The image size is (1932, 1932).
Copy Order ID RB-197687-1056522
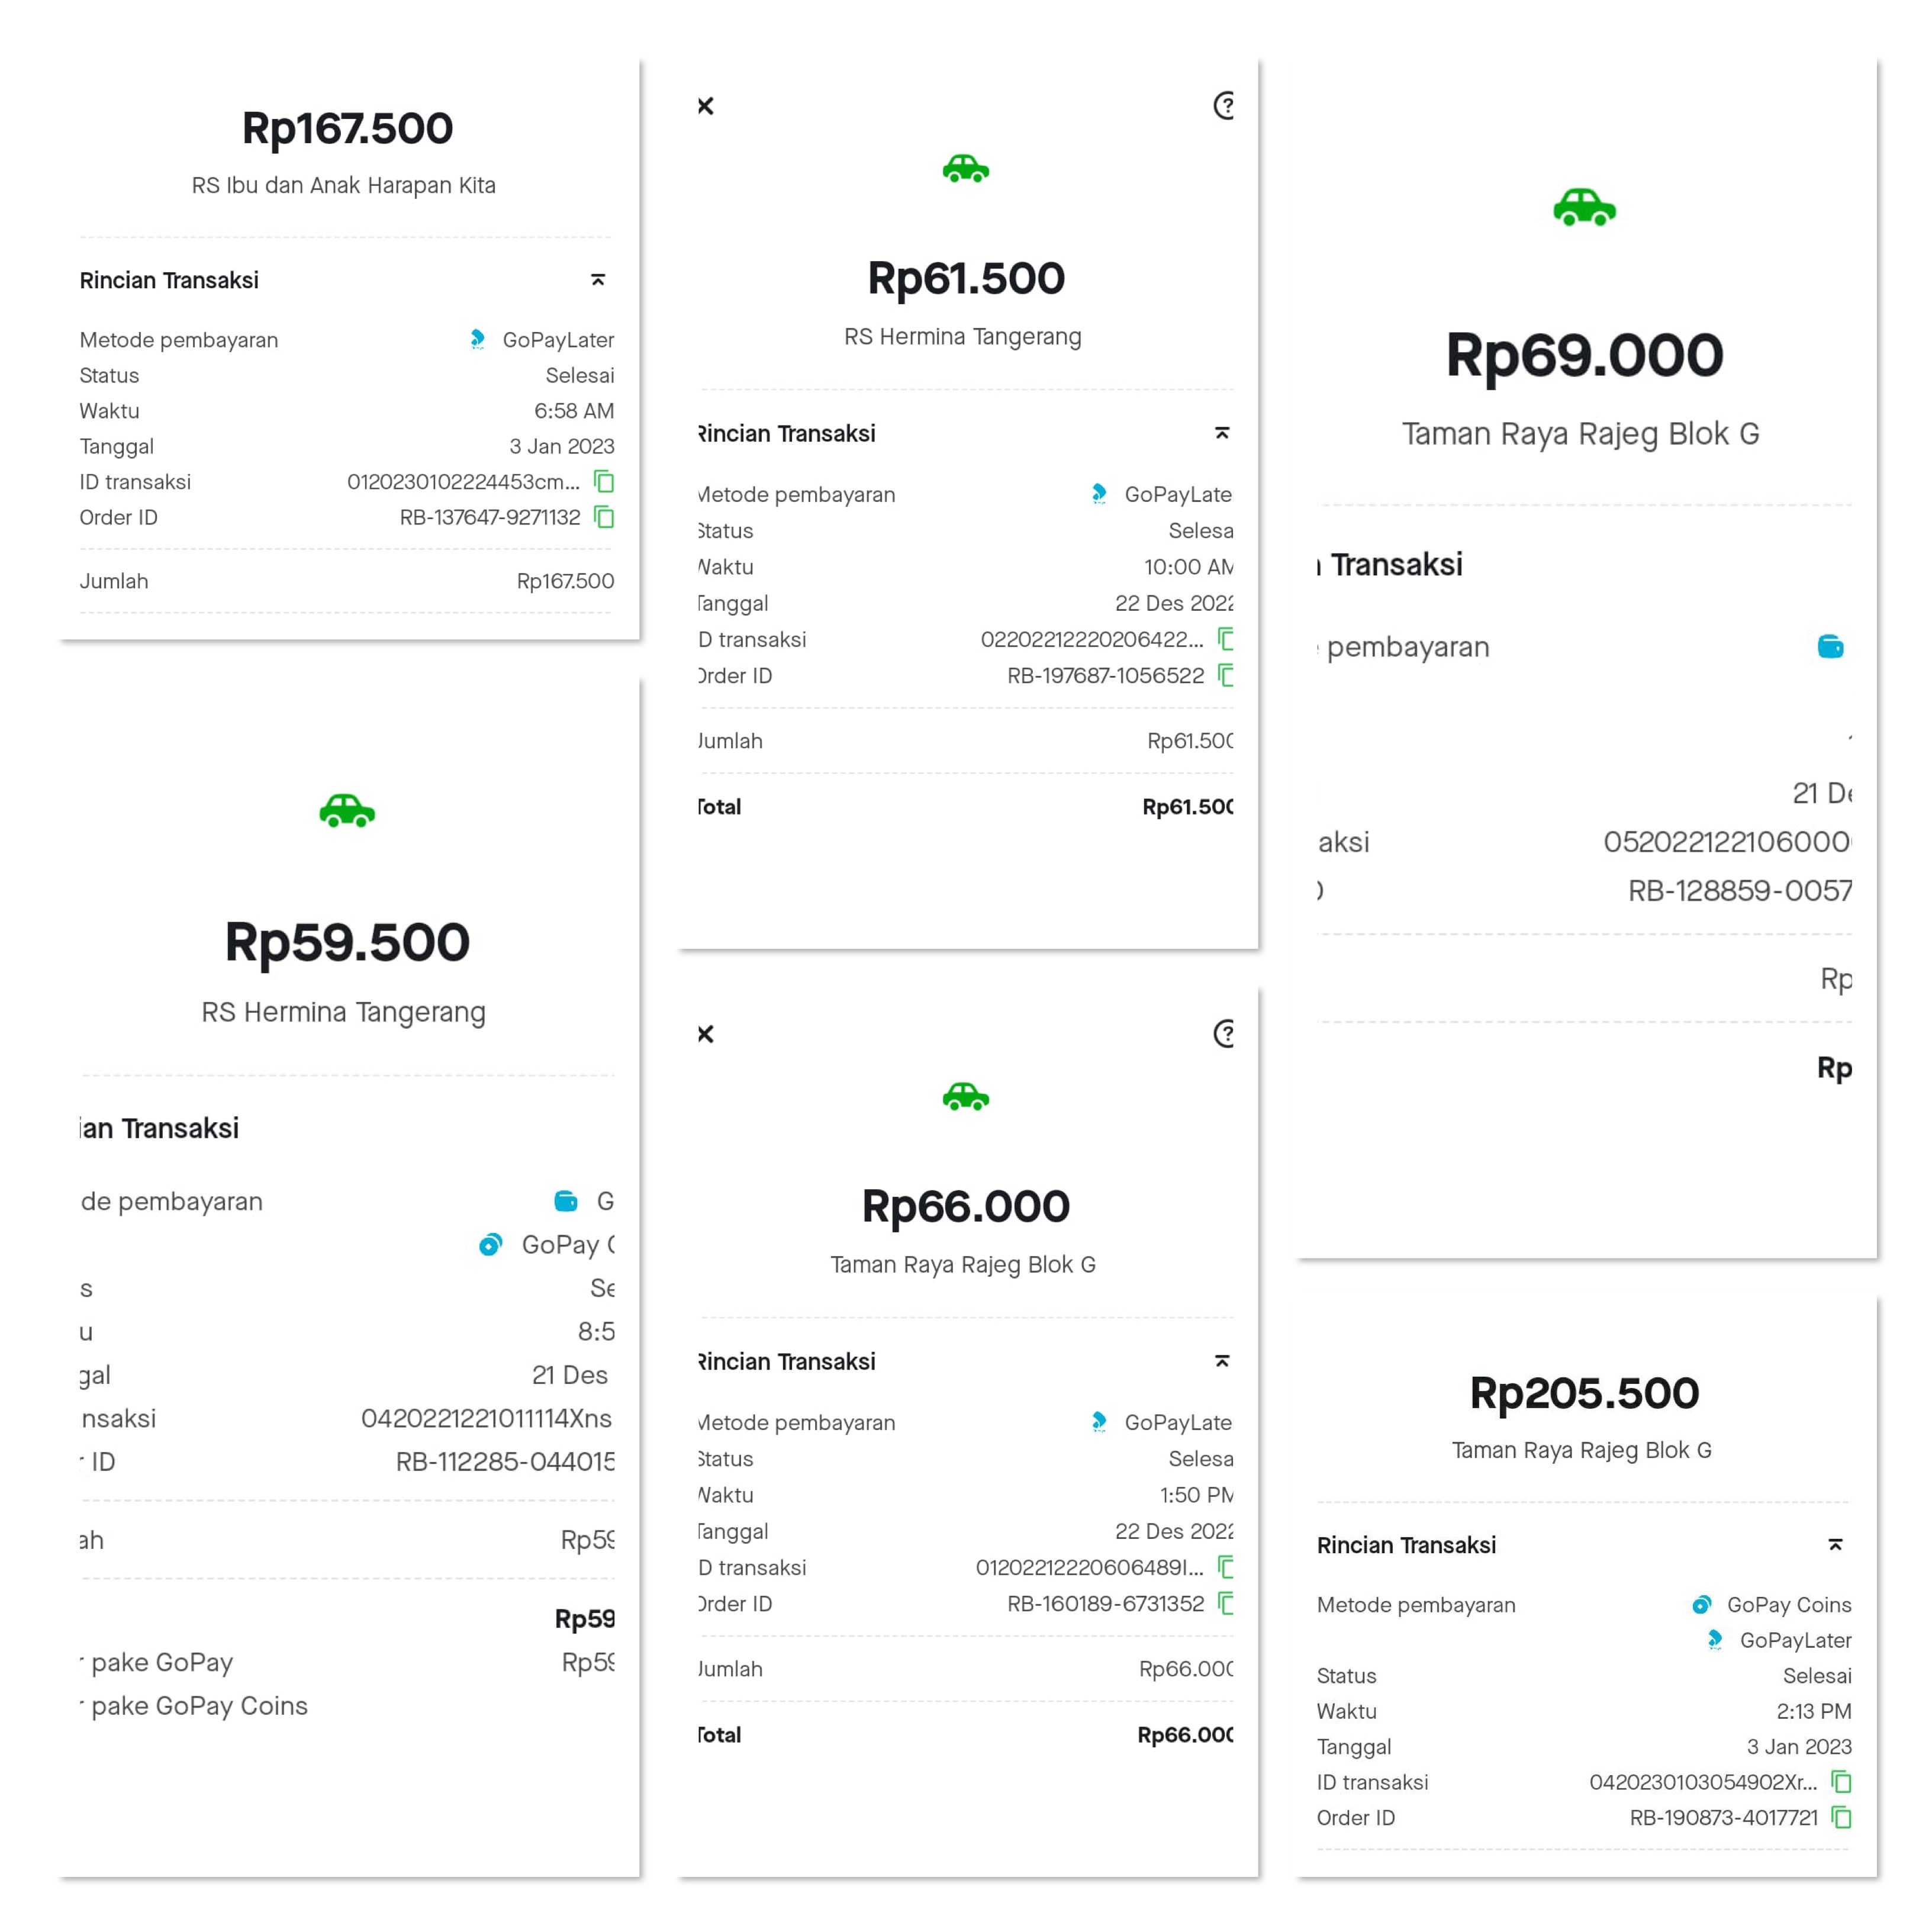(x=1226, y=675)
